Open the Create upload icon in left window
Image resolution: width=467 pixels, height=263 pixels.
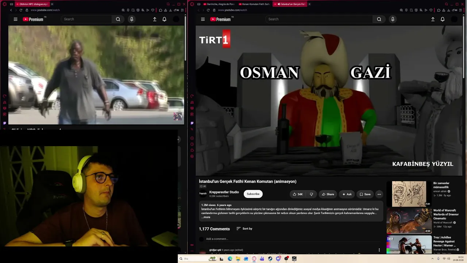pyautogui.click(x=155, y=19)
